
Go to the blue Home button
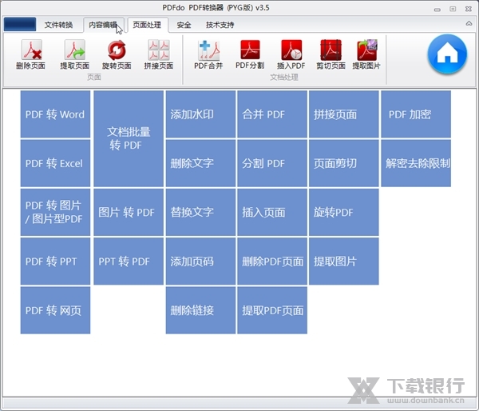pos(447,54)
